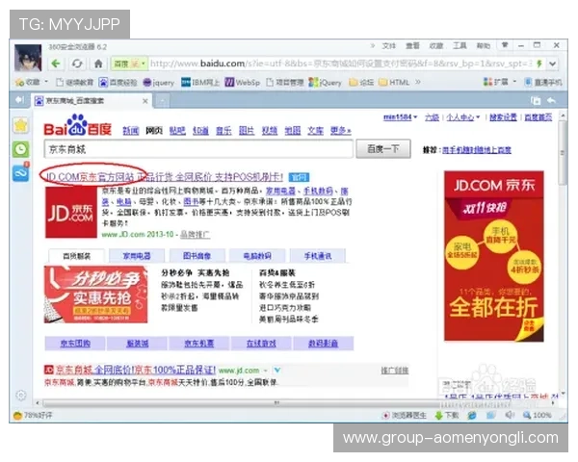Click the page vertical scrollbar thumb

[x=563, y=152]
